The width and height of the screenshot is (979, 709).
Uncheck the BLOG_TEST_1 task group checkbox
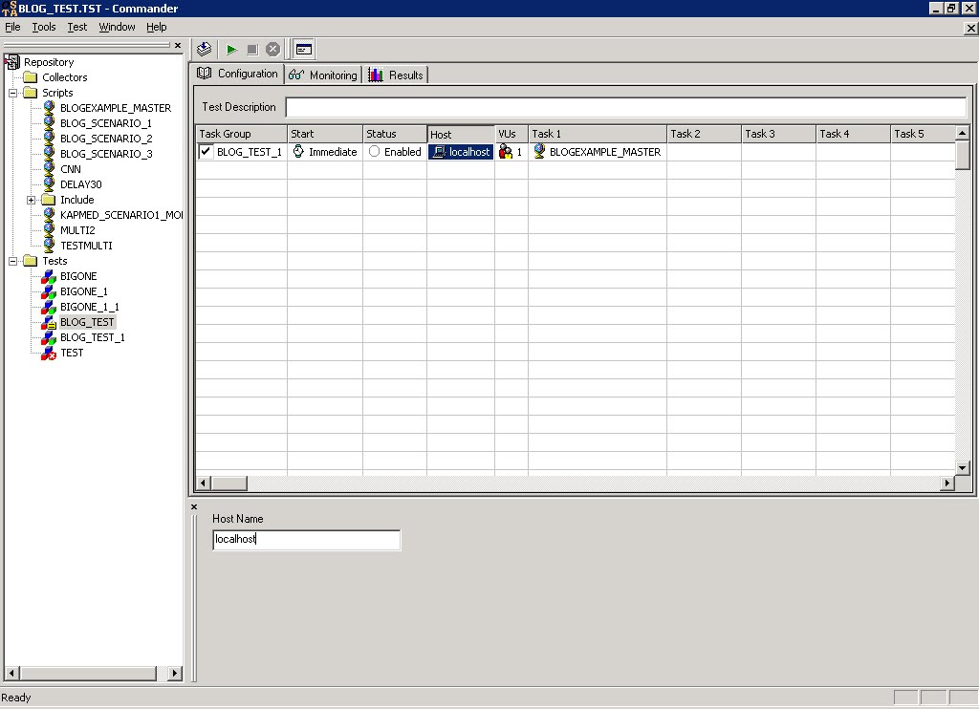pyautogui.click(x=206, y=152)
